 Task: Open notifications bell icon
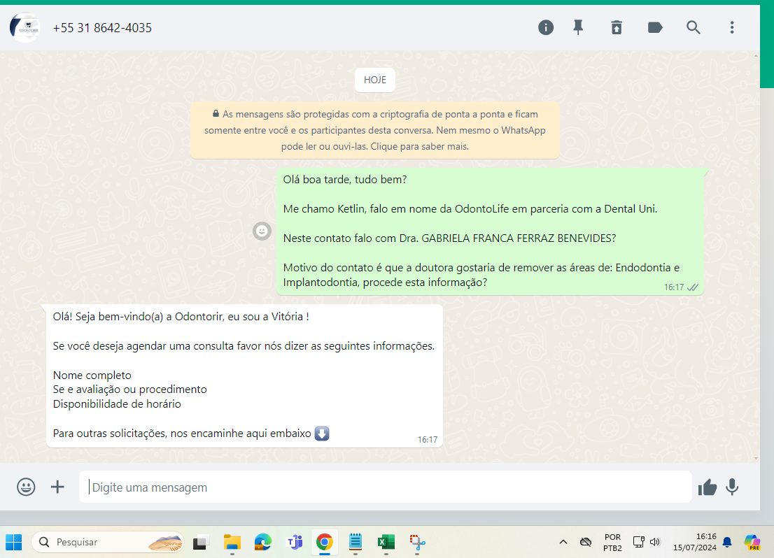point(727,542)
